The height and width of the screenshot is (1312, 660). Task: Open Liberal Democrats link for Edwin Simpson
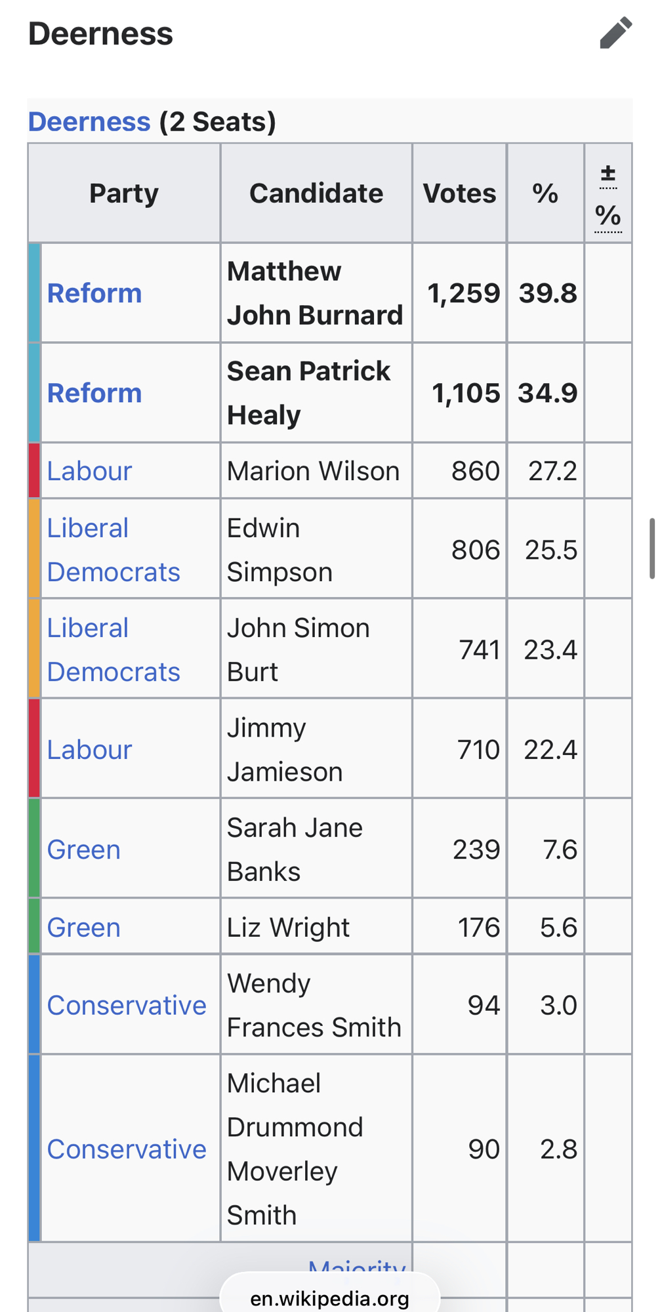(x=113, y=550)
